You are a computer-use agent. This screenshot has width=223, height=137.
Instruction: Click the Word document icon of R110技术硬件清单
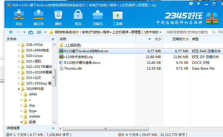[x=61, y=62]
